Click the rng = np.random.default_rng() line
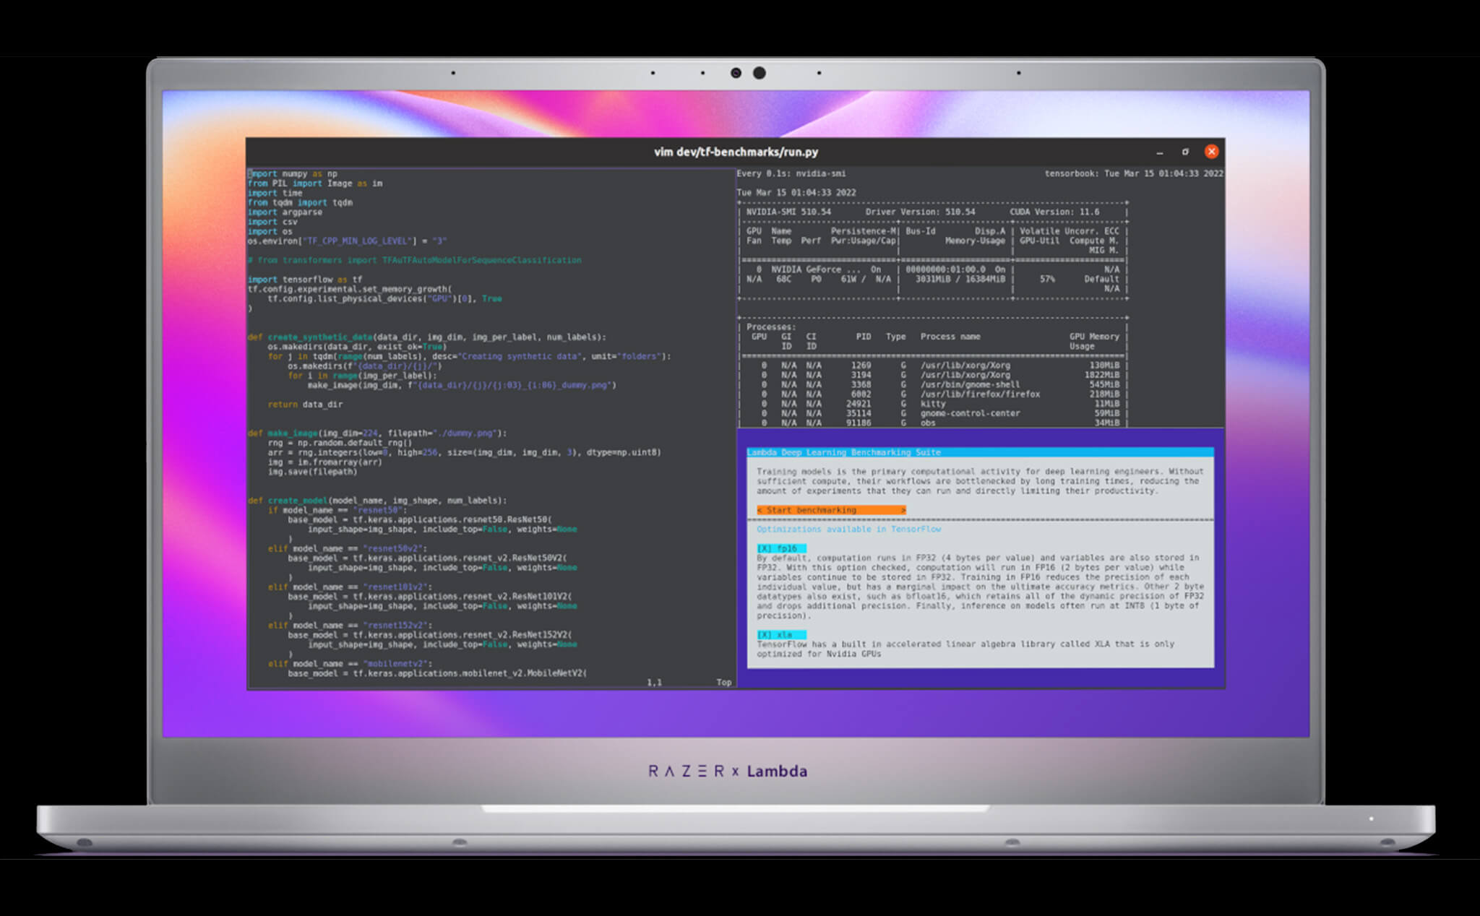This screenshot has height=916, width=1480. pos(340,443)
